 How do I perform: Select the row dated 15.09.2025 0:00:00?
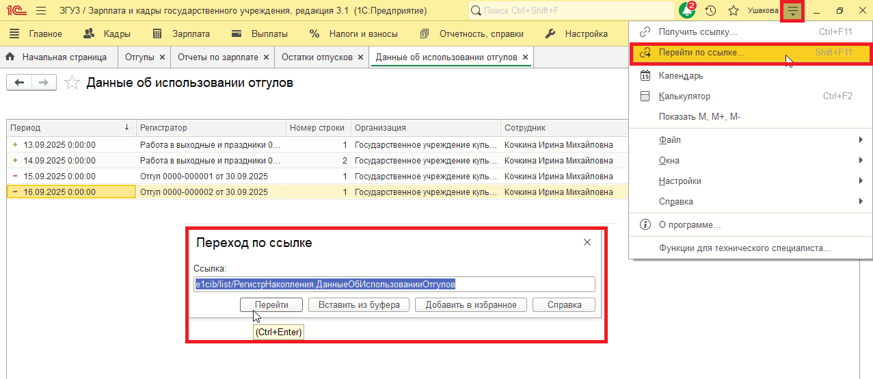[317, 176]
